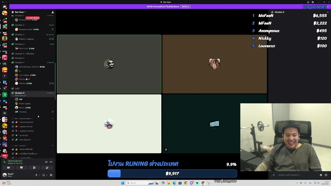Open the update-emotes channel
Image resolution: width=331 pixels, height=186 pixels.
coord(27,131)
